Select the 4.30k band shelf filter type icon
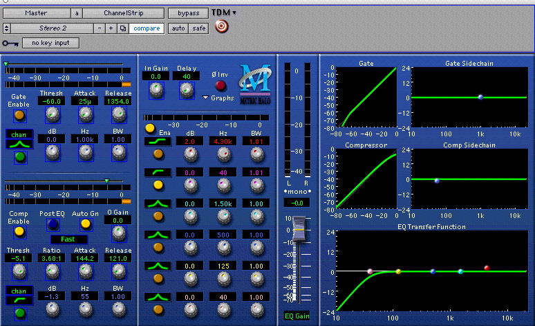The image size is (535, 326). click(x=158, y=141)
